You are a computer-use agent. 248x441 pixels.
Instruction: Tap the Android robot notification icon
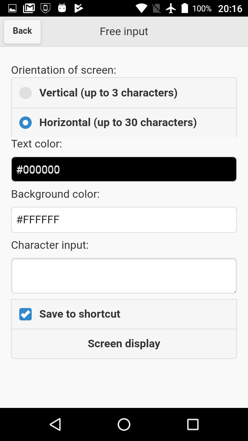point(62,8)
